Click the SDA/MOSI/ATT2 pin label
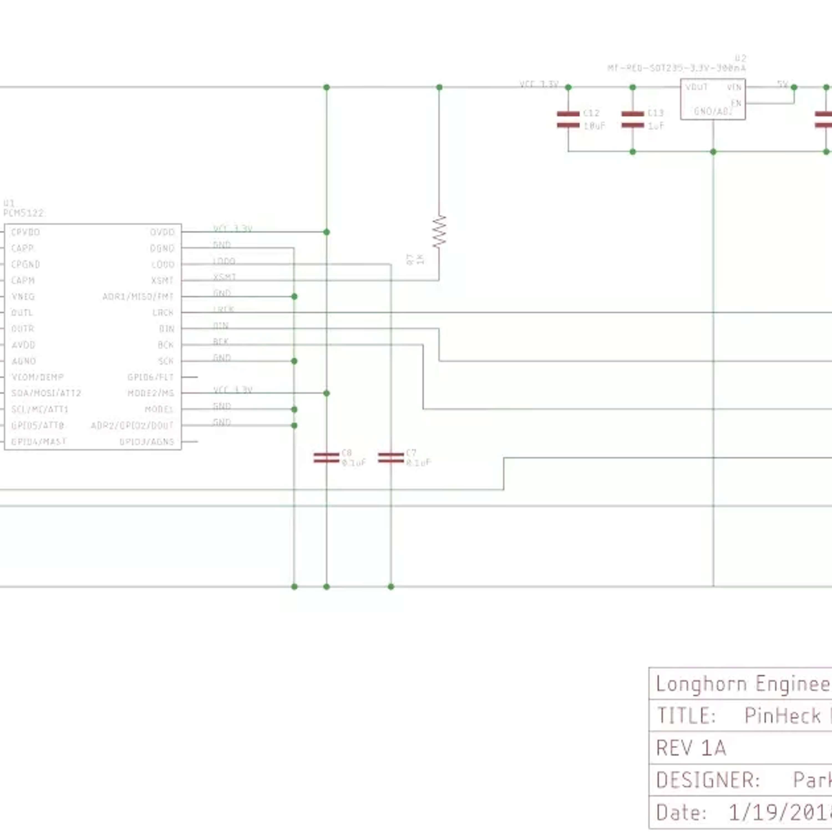The image size is (832, 832). (x=46, y=393)
